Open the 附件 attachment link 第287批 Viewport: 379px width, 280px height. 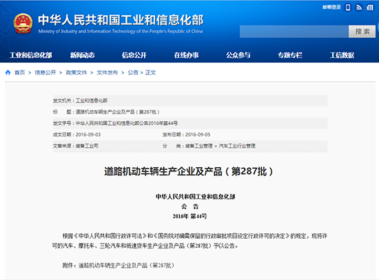(x=126, y=266)
